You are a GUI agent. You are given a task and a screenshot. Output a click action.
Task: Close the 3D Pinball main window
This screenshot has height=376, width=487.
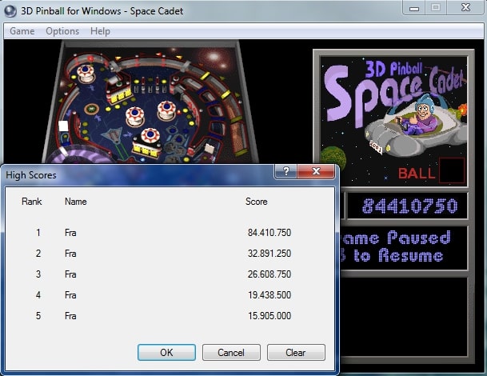coord(464,8)
